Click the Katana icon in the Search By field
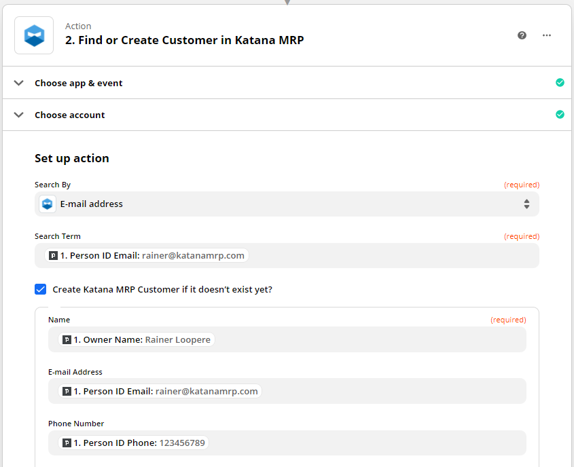The width and height of the screenshot is (574, 467). tap(48, 204)
